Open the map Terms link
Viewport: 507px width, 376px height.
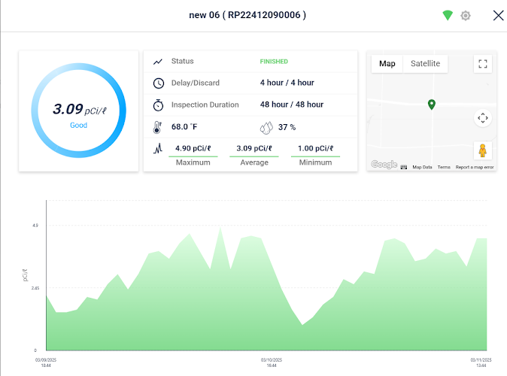(444, 167)
